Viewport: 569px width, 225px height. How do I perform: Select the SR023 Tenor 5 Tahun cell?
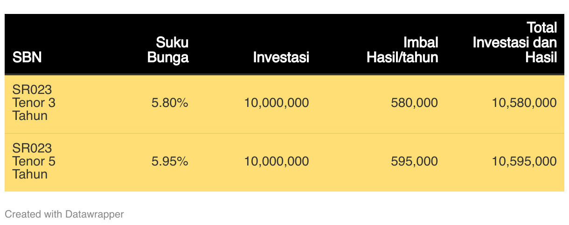pos(34,161)
